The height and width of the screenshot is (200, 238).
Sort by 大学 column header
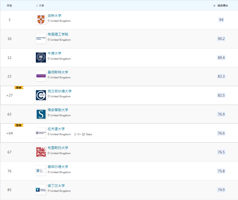tap(41, 6)
